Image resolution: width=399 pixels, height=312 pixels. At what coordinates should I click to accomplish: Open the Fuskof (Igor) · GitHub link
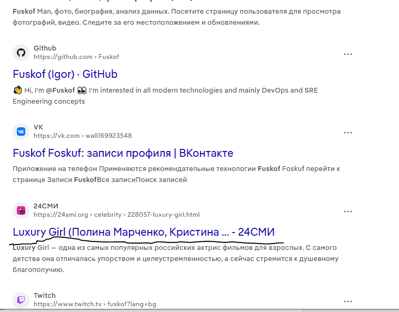65,74
